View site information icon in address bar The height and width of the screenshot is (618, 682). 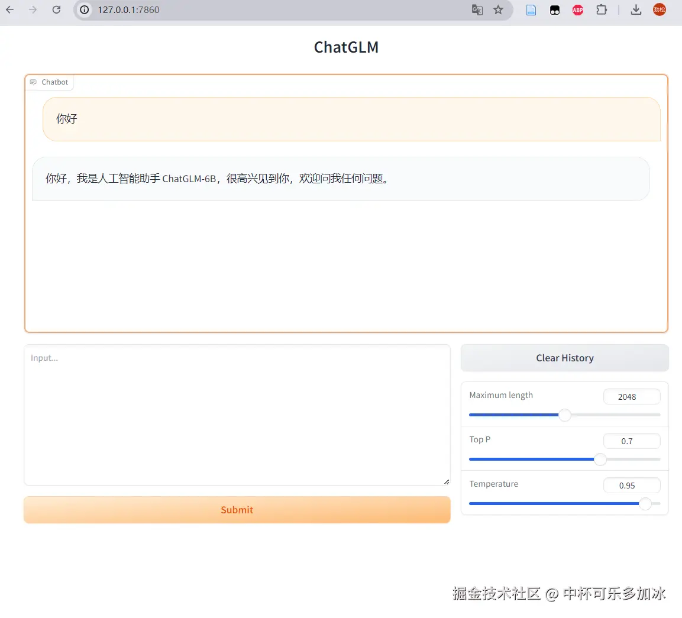point(85,9)
